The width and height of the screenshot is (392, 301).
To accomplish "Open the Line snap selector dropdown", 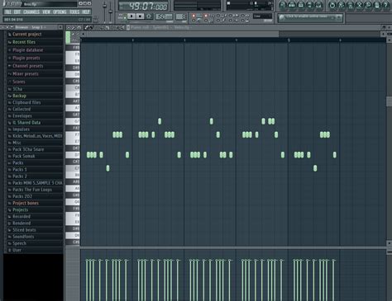I will pyautogui.click(x=262, y=16).
